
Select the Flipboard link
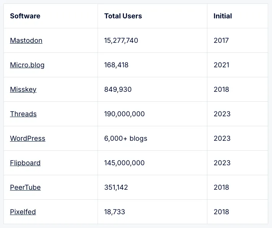pos(25,163)
